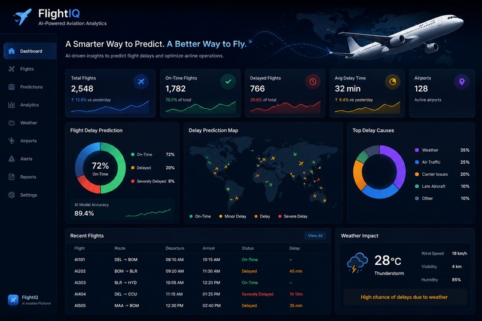Click the Severely Delayed status text
Viewport: 482px width, 321px height.
(258, 294)
